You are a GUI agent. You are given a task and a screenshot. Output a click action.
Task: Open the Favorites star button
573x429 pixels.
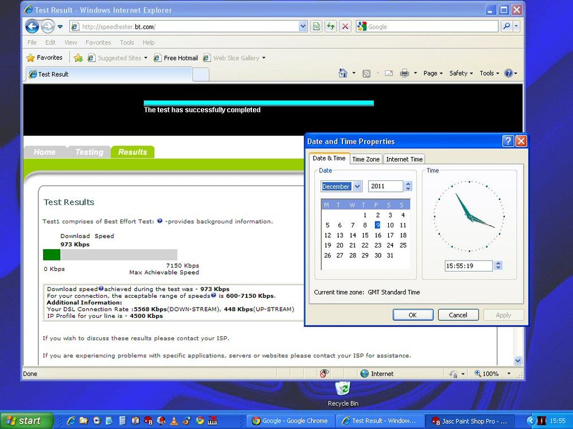45,58
